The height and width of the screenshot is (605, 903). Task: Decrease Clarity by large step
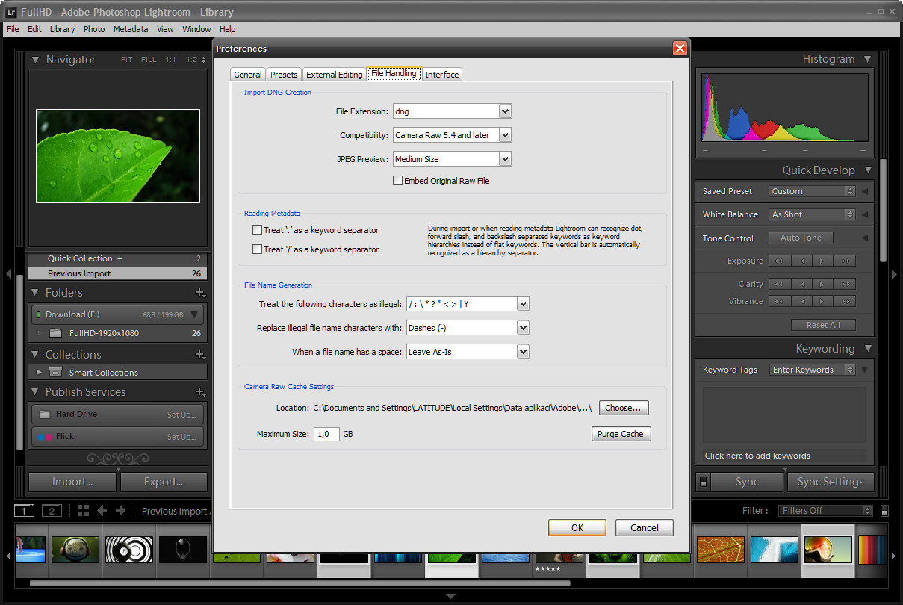[780, 285]
